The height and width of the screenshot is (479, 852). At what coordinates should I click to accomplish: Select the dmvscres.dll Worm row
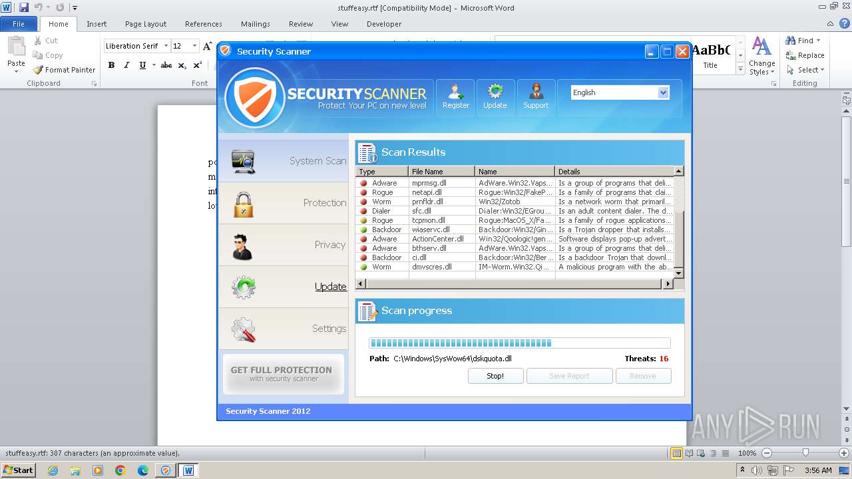pos(515,267)
